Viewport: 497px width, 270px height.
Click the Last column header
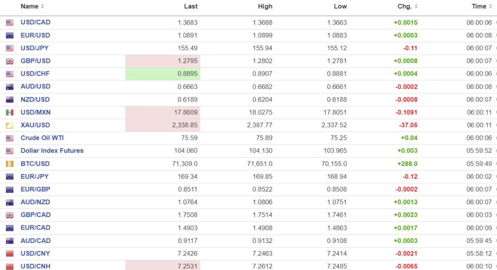[191, 7]
